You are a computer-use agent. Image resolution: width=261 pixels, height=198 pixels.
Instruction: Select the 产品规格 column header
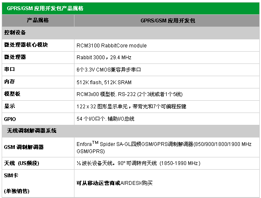pyautogui.click(x=38, y=20)
